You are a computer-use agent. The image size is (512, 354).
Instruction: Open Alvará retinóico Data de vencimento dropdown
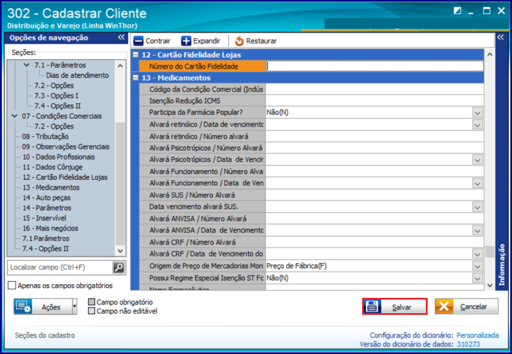coord(477,125)
